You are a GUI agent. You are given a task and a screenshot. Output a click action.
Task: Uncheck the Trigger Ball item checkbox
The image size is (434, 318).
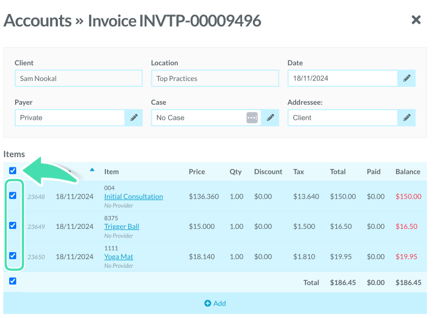13,225
